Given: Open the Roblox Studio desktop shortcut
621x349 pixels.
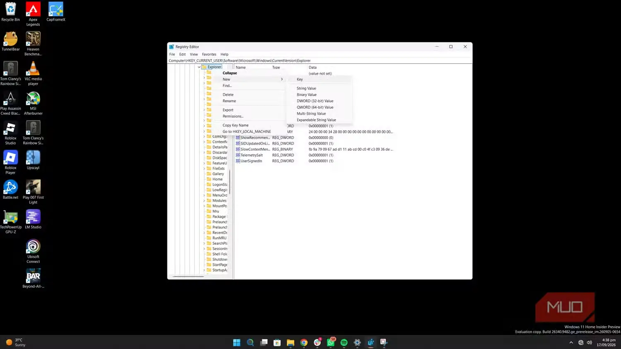Looking at the screenshot, I should 10,133.
